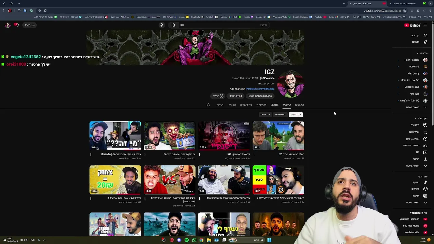Open Spotify from the taskbar
Screen dimensions: 434x244
tap(186, 240)
